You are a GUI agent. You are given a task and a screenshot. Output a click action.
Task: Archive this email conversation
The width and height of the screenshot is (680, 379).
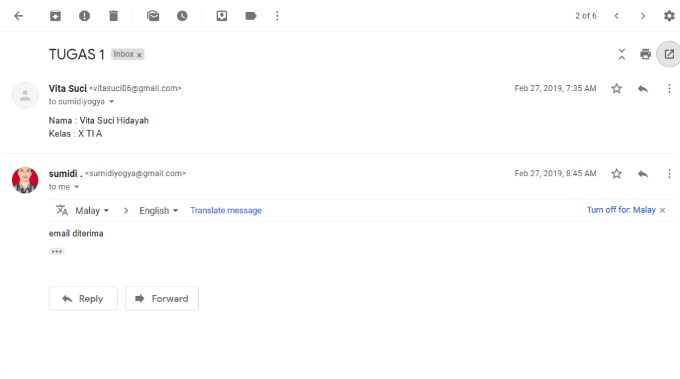click(56, 16)
